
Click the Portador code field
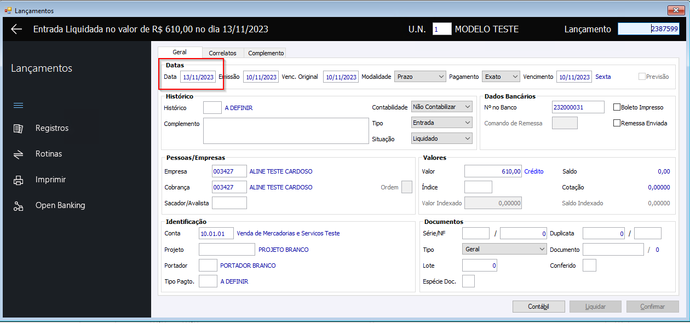[x=208, y=266]
